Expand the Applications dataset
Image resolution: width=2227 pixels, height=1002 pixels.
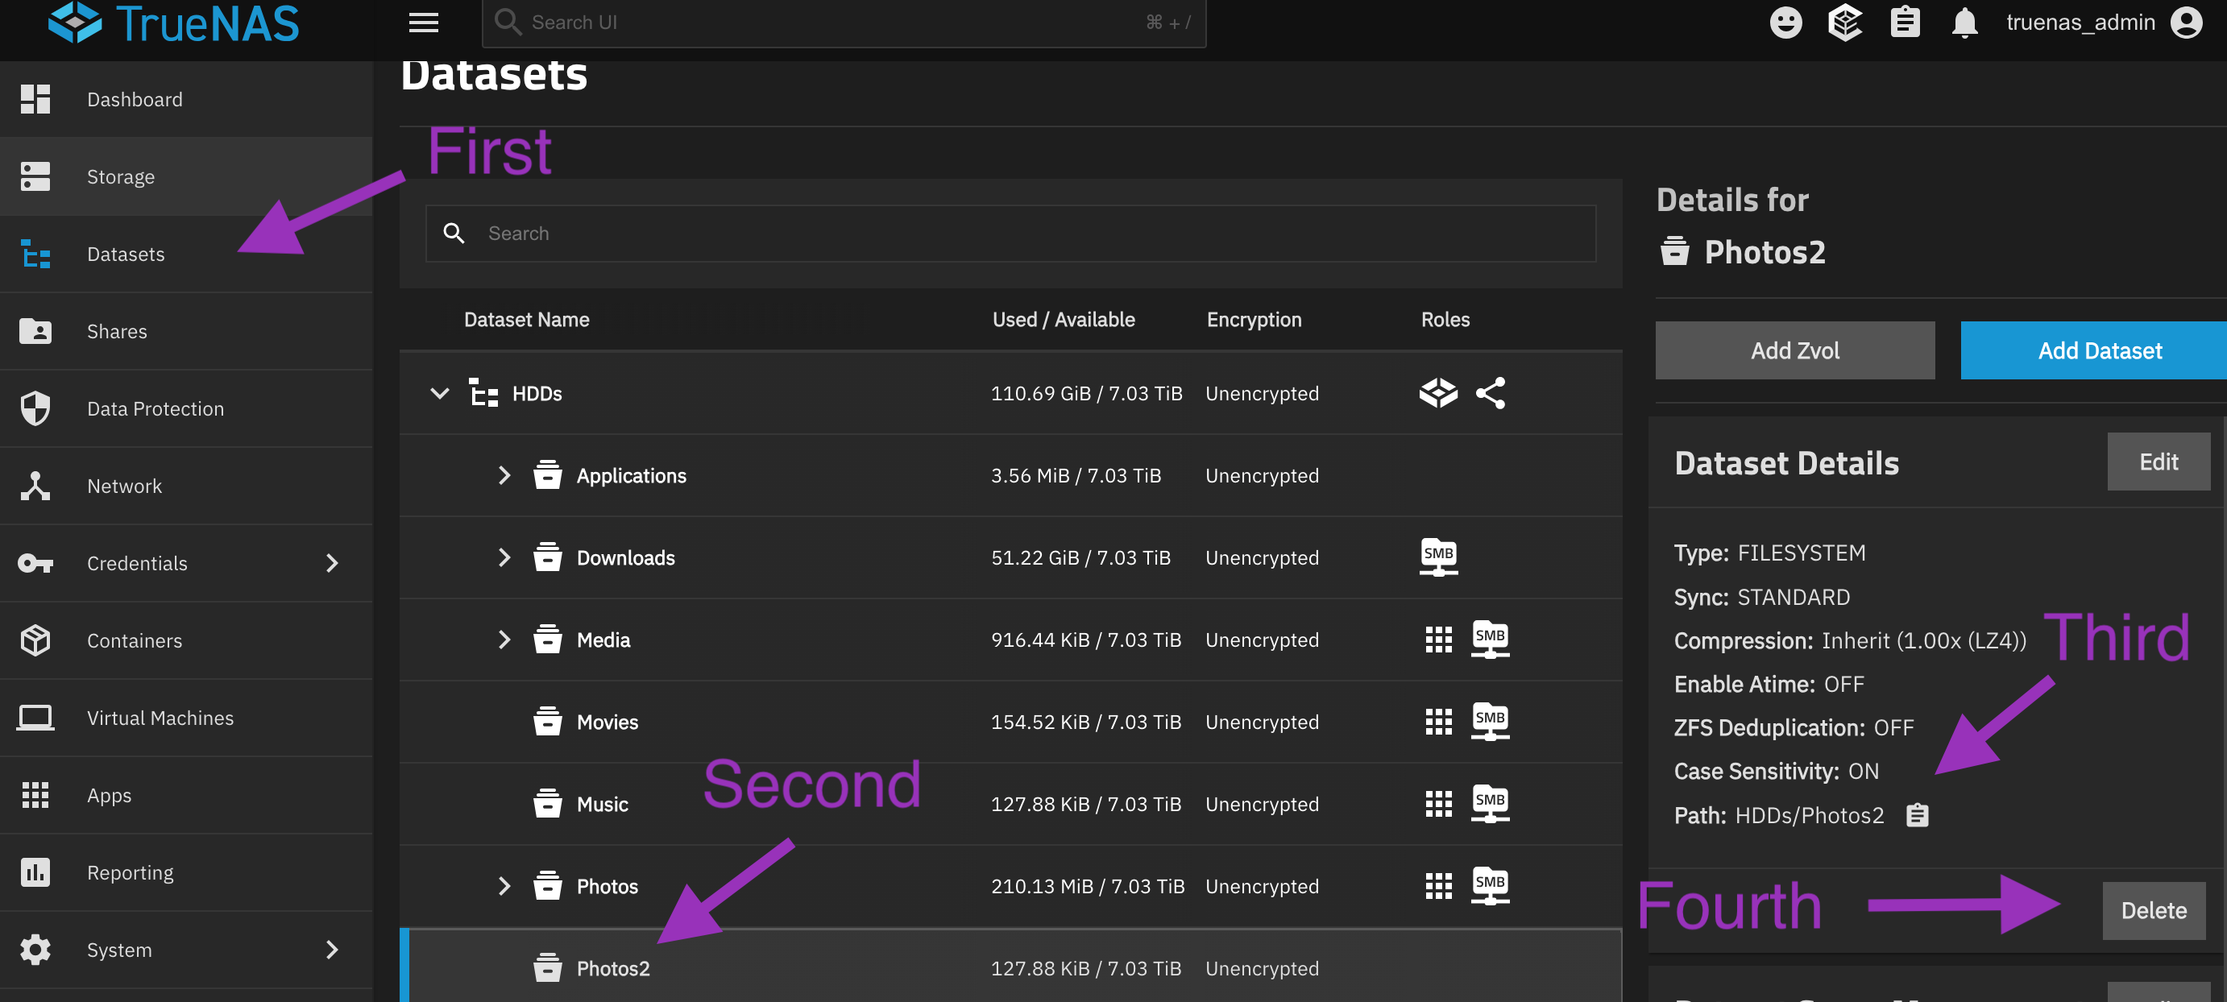(504, 475)
